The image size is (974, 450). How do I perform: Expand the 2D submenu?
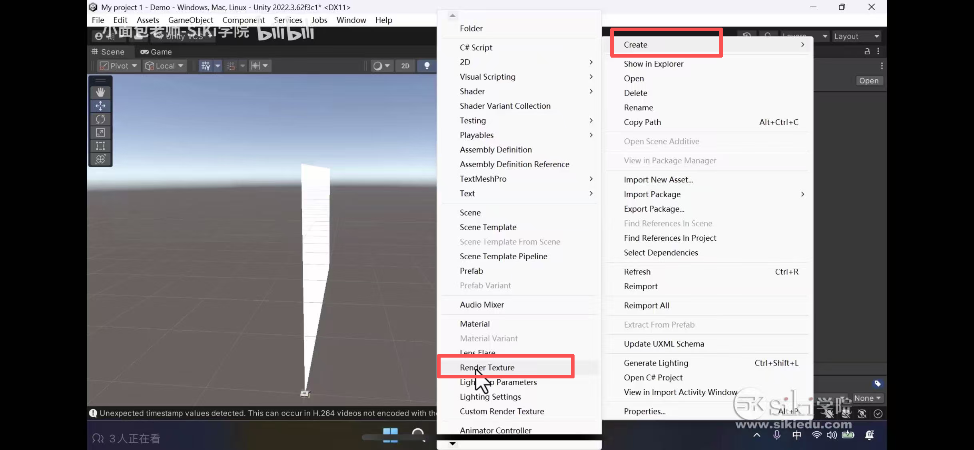tap(519, 62)
